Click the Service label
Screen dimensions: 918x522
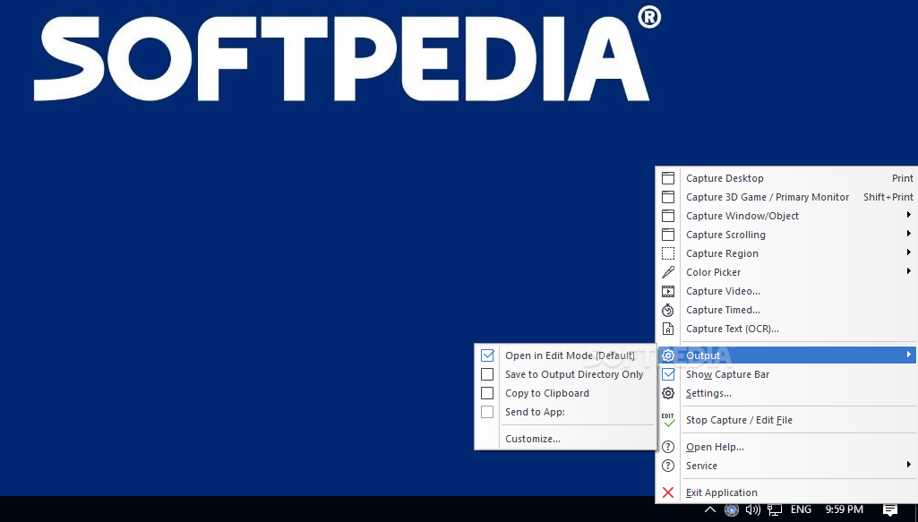(x=701, y=466)
